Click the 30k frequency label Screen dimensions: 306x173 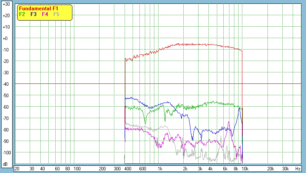click(x=285, y=169)
